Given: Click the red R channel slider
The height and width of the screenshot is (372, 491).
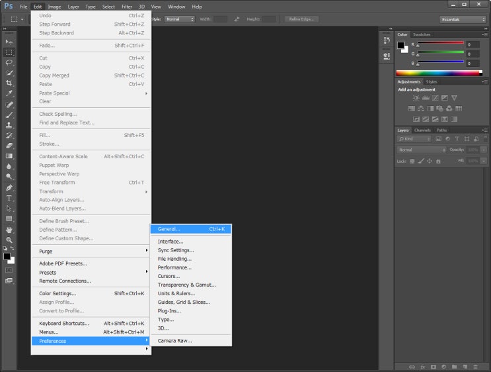Looking at the screenshot, I should [x=441, y=42].
